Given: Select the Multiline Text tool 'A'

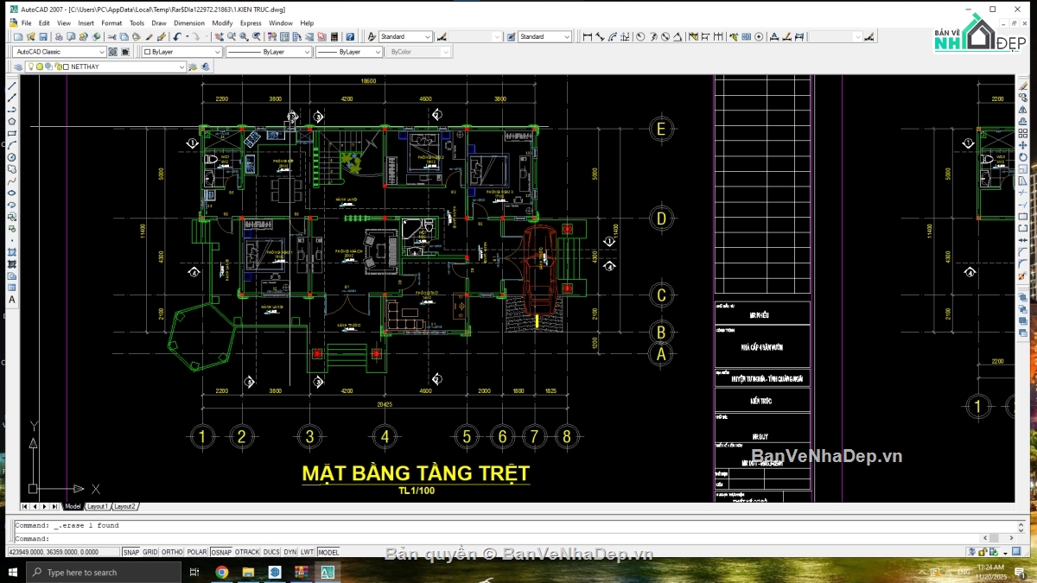Looking at the screenshot, I should pos(12,300).
